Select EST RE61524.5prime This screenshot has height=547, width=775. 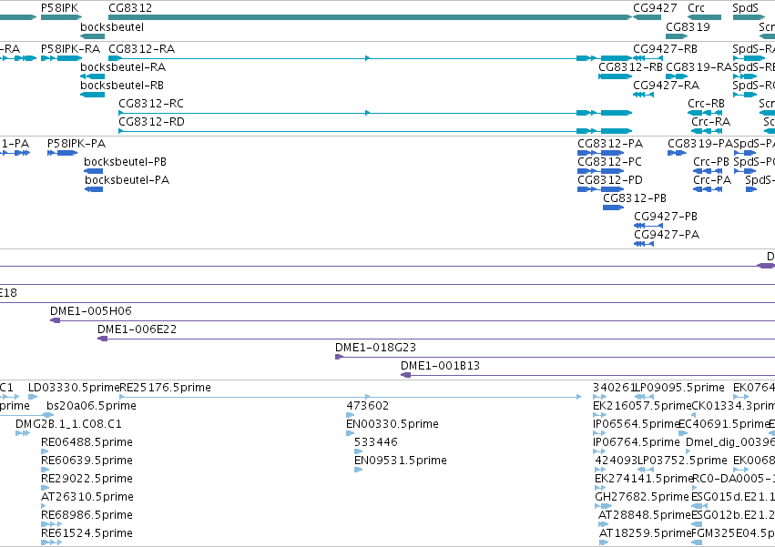pos(51,542)
